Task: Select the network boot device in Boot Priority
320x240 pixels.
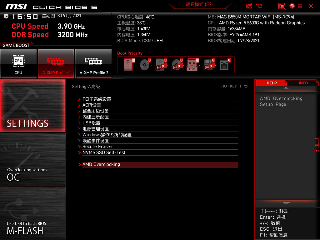Action: click(225, 64)
